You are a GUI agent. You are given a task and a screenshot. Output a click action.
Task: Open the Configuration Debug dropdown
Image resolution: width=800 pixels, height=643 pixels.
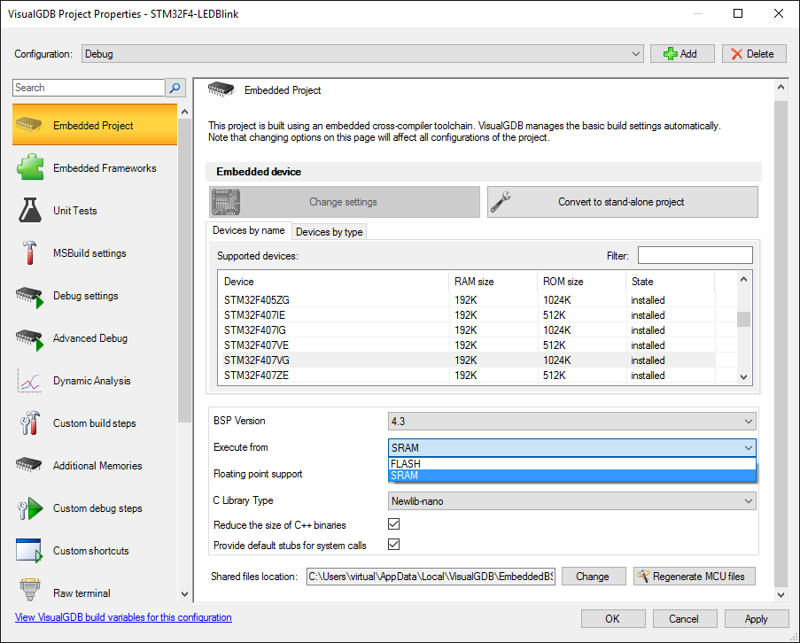pos(362,54)
